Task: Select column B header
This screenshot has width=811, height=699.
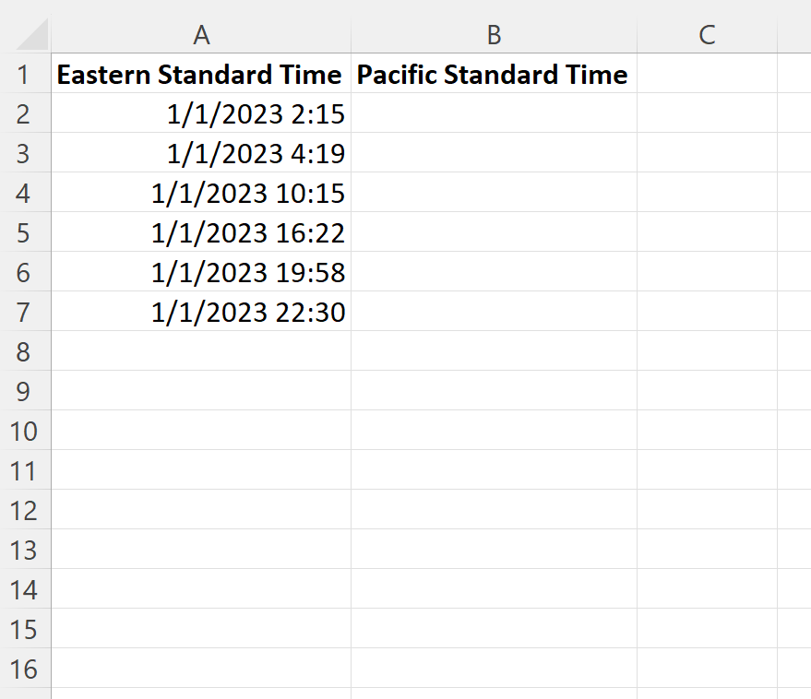Action: [x=494, y=35]
